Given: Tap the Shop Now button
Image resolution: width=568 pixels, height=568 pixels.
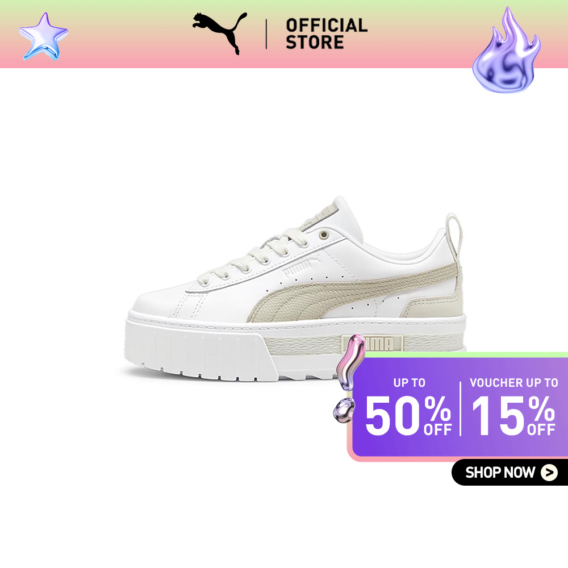Looking at the screenshot, I should tap(509, 473).
